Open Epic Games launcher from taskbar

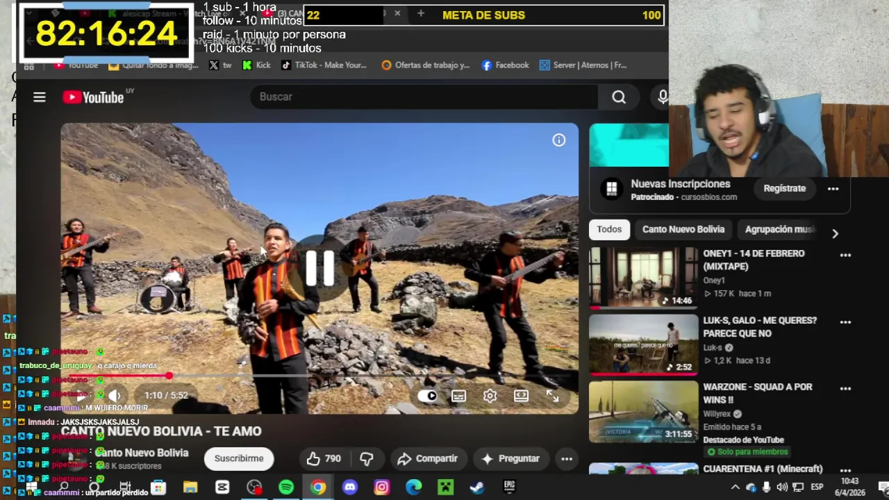(x=509, y=487)
